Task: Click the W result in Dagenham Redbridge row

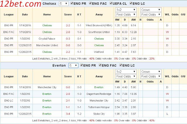Action: 167,94
